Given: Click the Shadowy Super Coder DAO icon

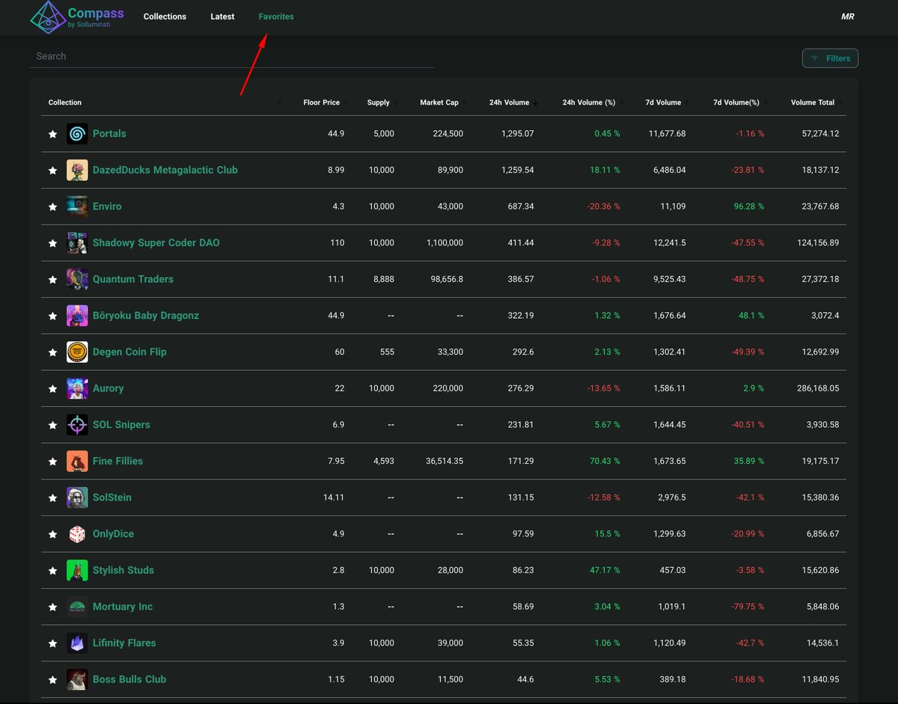Looking at the screenshot, I should [77, 243].
